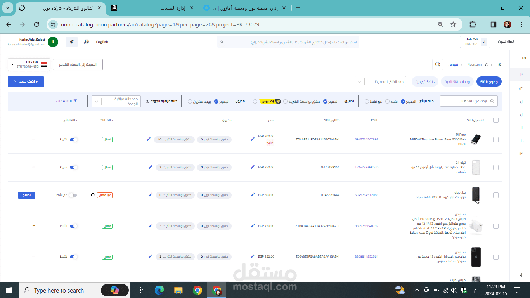Bookmark this page with the star icon
Viewport: 530px width, 298px height.
(453, 24)
